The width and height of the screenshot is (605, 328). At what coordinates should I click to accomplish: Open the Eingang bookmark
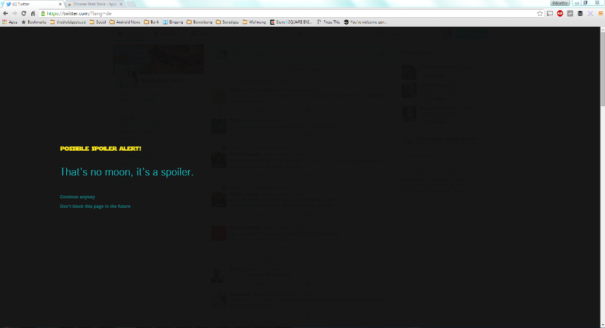point(173,22)
